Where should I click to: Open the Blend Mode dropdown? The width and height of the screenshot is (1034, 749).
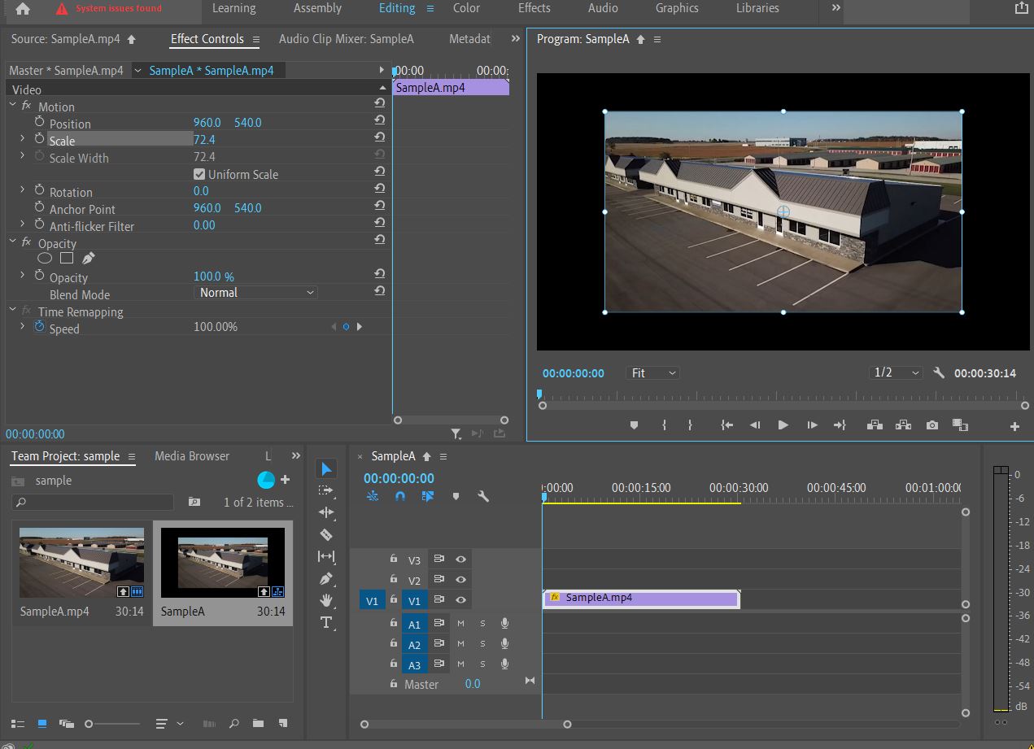256,293
